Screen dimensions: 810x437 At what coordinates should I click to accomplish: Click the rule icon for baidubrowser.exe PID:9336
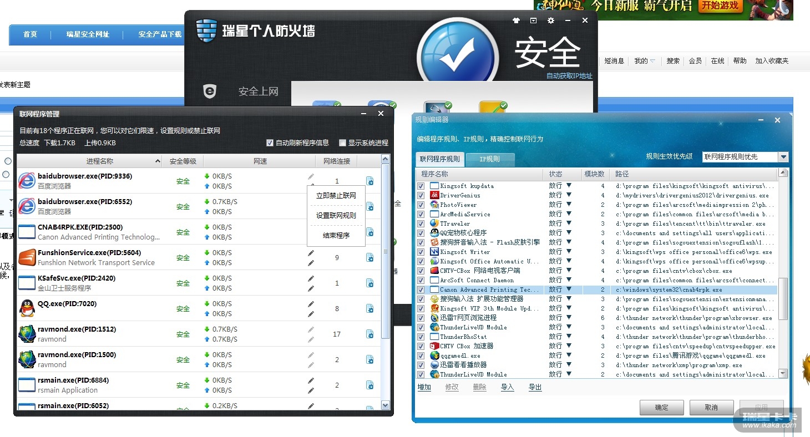[x=369, y=181]
